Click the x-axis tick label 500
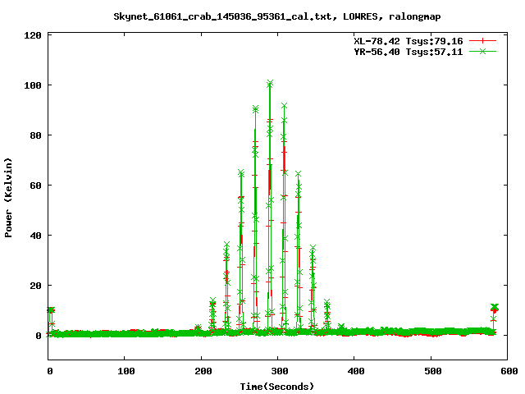 tap(431, 372)
